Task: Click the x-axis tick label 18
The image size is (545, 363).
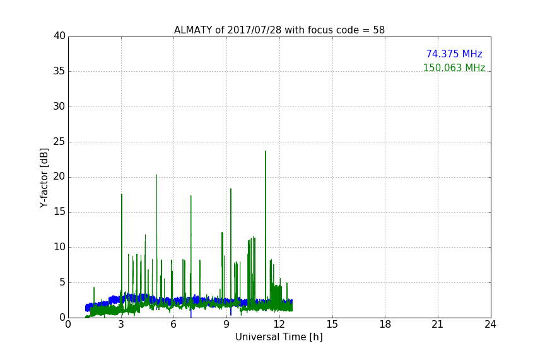Action: coord(385,325)
